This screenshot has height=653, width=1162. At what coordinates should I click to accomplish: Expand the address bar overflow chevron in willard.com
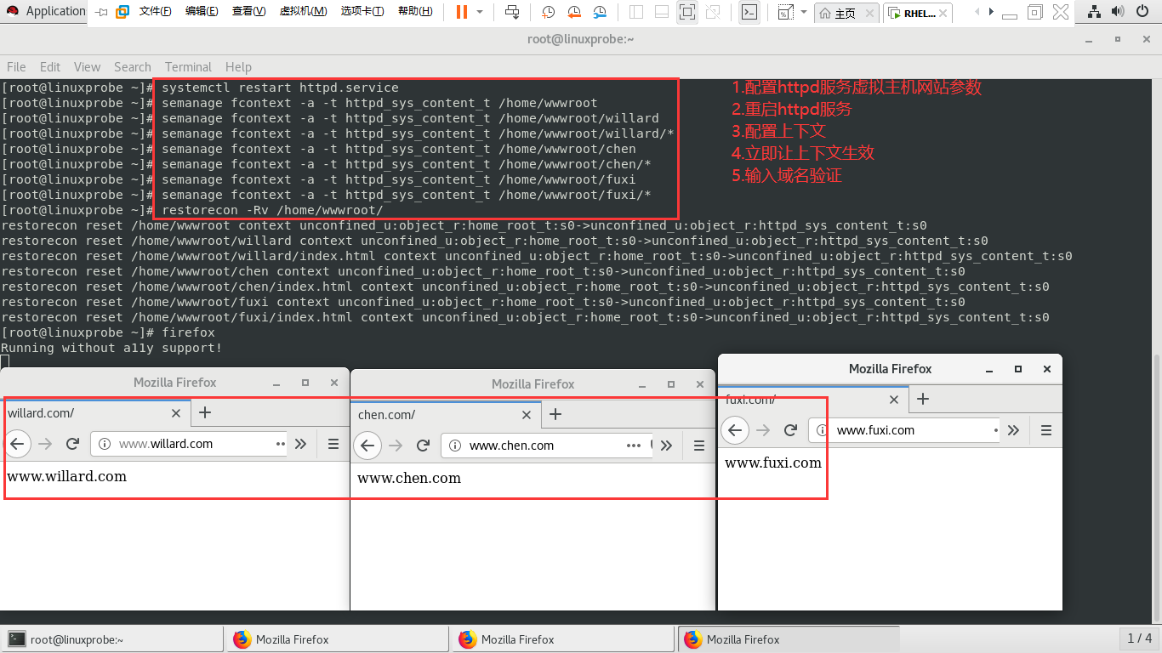(x=301, y=443)
